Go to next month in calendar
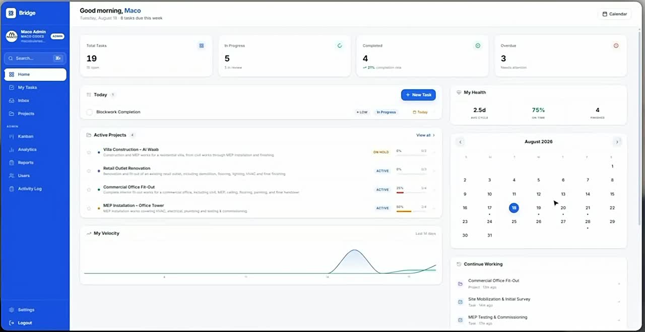645x332 pixels. [617, 142]
